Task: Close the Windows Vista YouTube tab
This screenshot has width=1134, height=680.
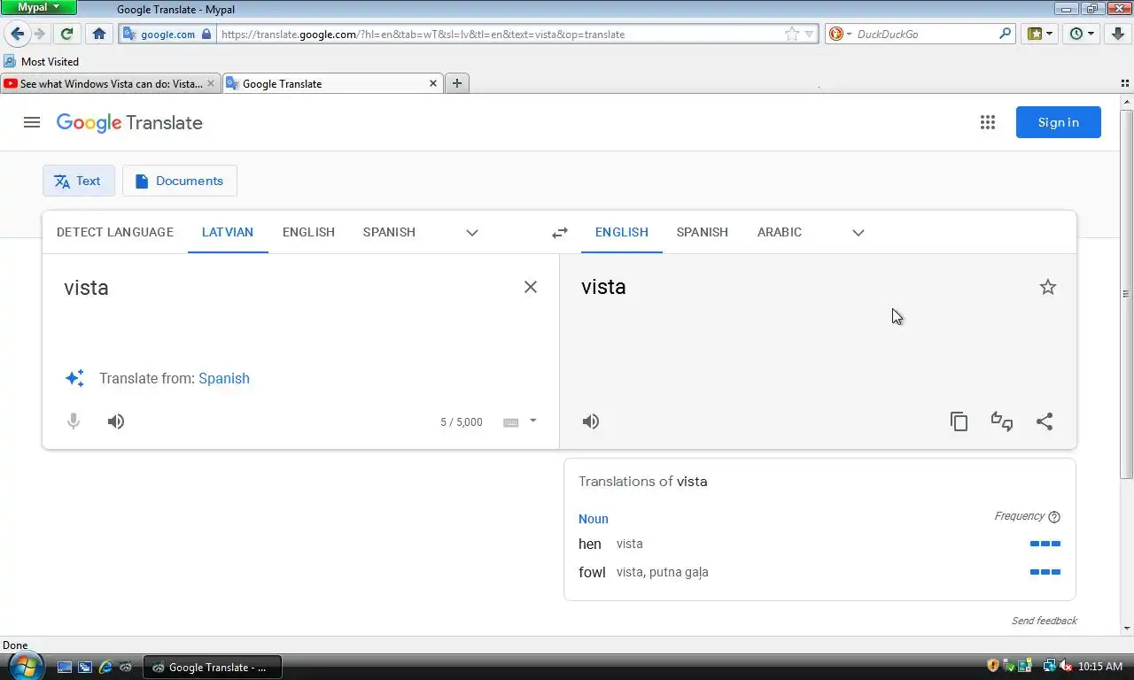Action: pyautogui.click(x=210, y=83)
